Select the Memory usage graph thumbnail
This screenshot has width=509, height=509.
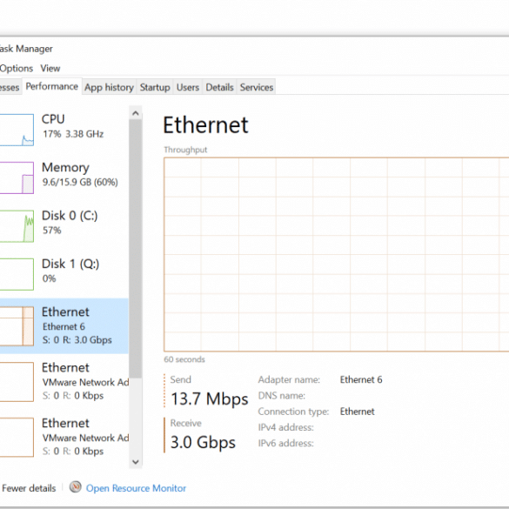click(x=17, y=177)
